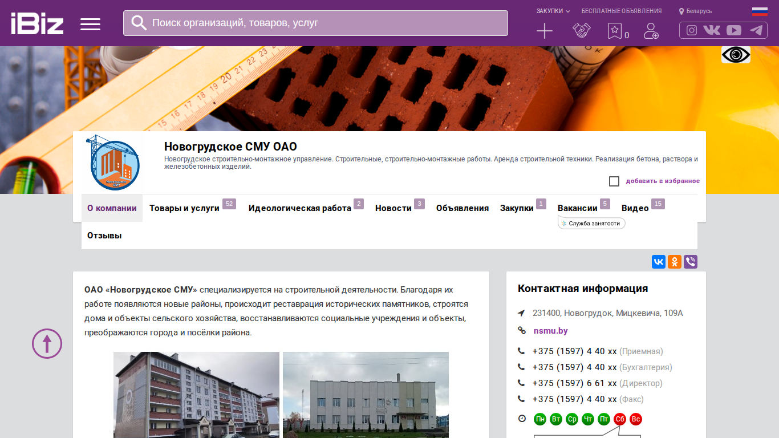Viewport: 779px width, 438px height.
Task: Select Monday (Пн) schedule day
Action: click(x=540, y=420)
